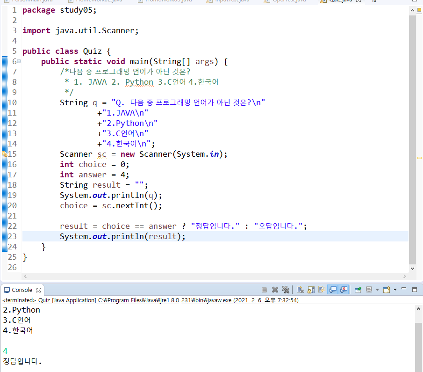423x372 pixels.
Task: Click the string "오답입니다." on line 22
Action: click(x=279, y=226)
